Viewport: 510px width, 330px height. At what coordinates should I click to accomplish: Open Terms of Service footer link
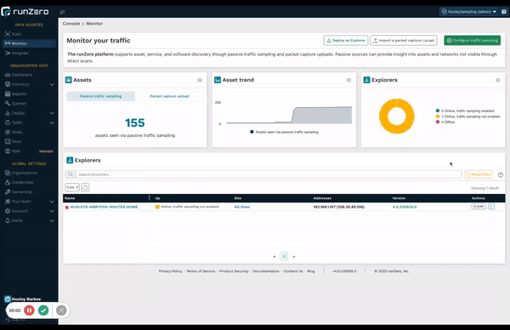pos(201,271)
